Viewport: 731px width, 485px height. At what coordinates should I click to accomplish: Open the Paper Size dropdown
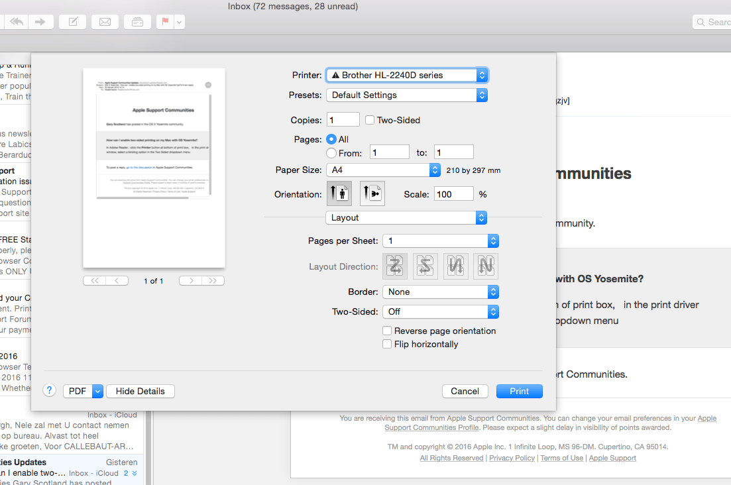pyautogui.click(x=383, y=170)
